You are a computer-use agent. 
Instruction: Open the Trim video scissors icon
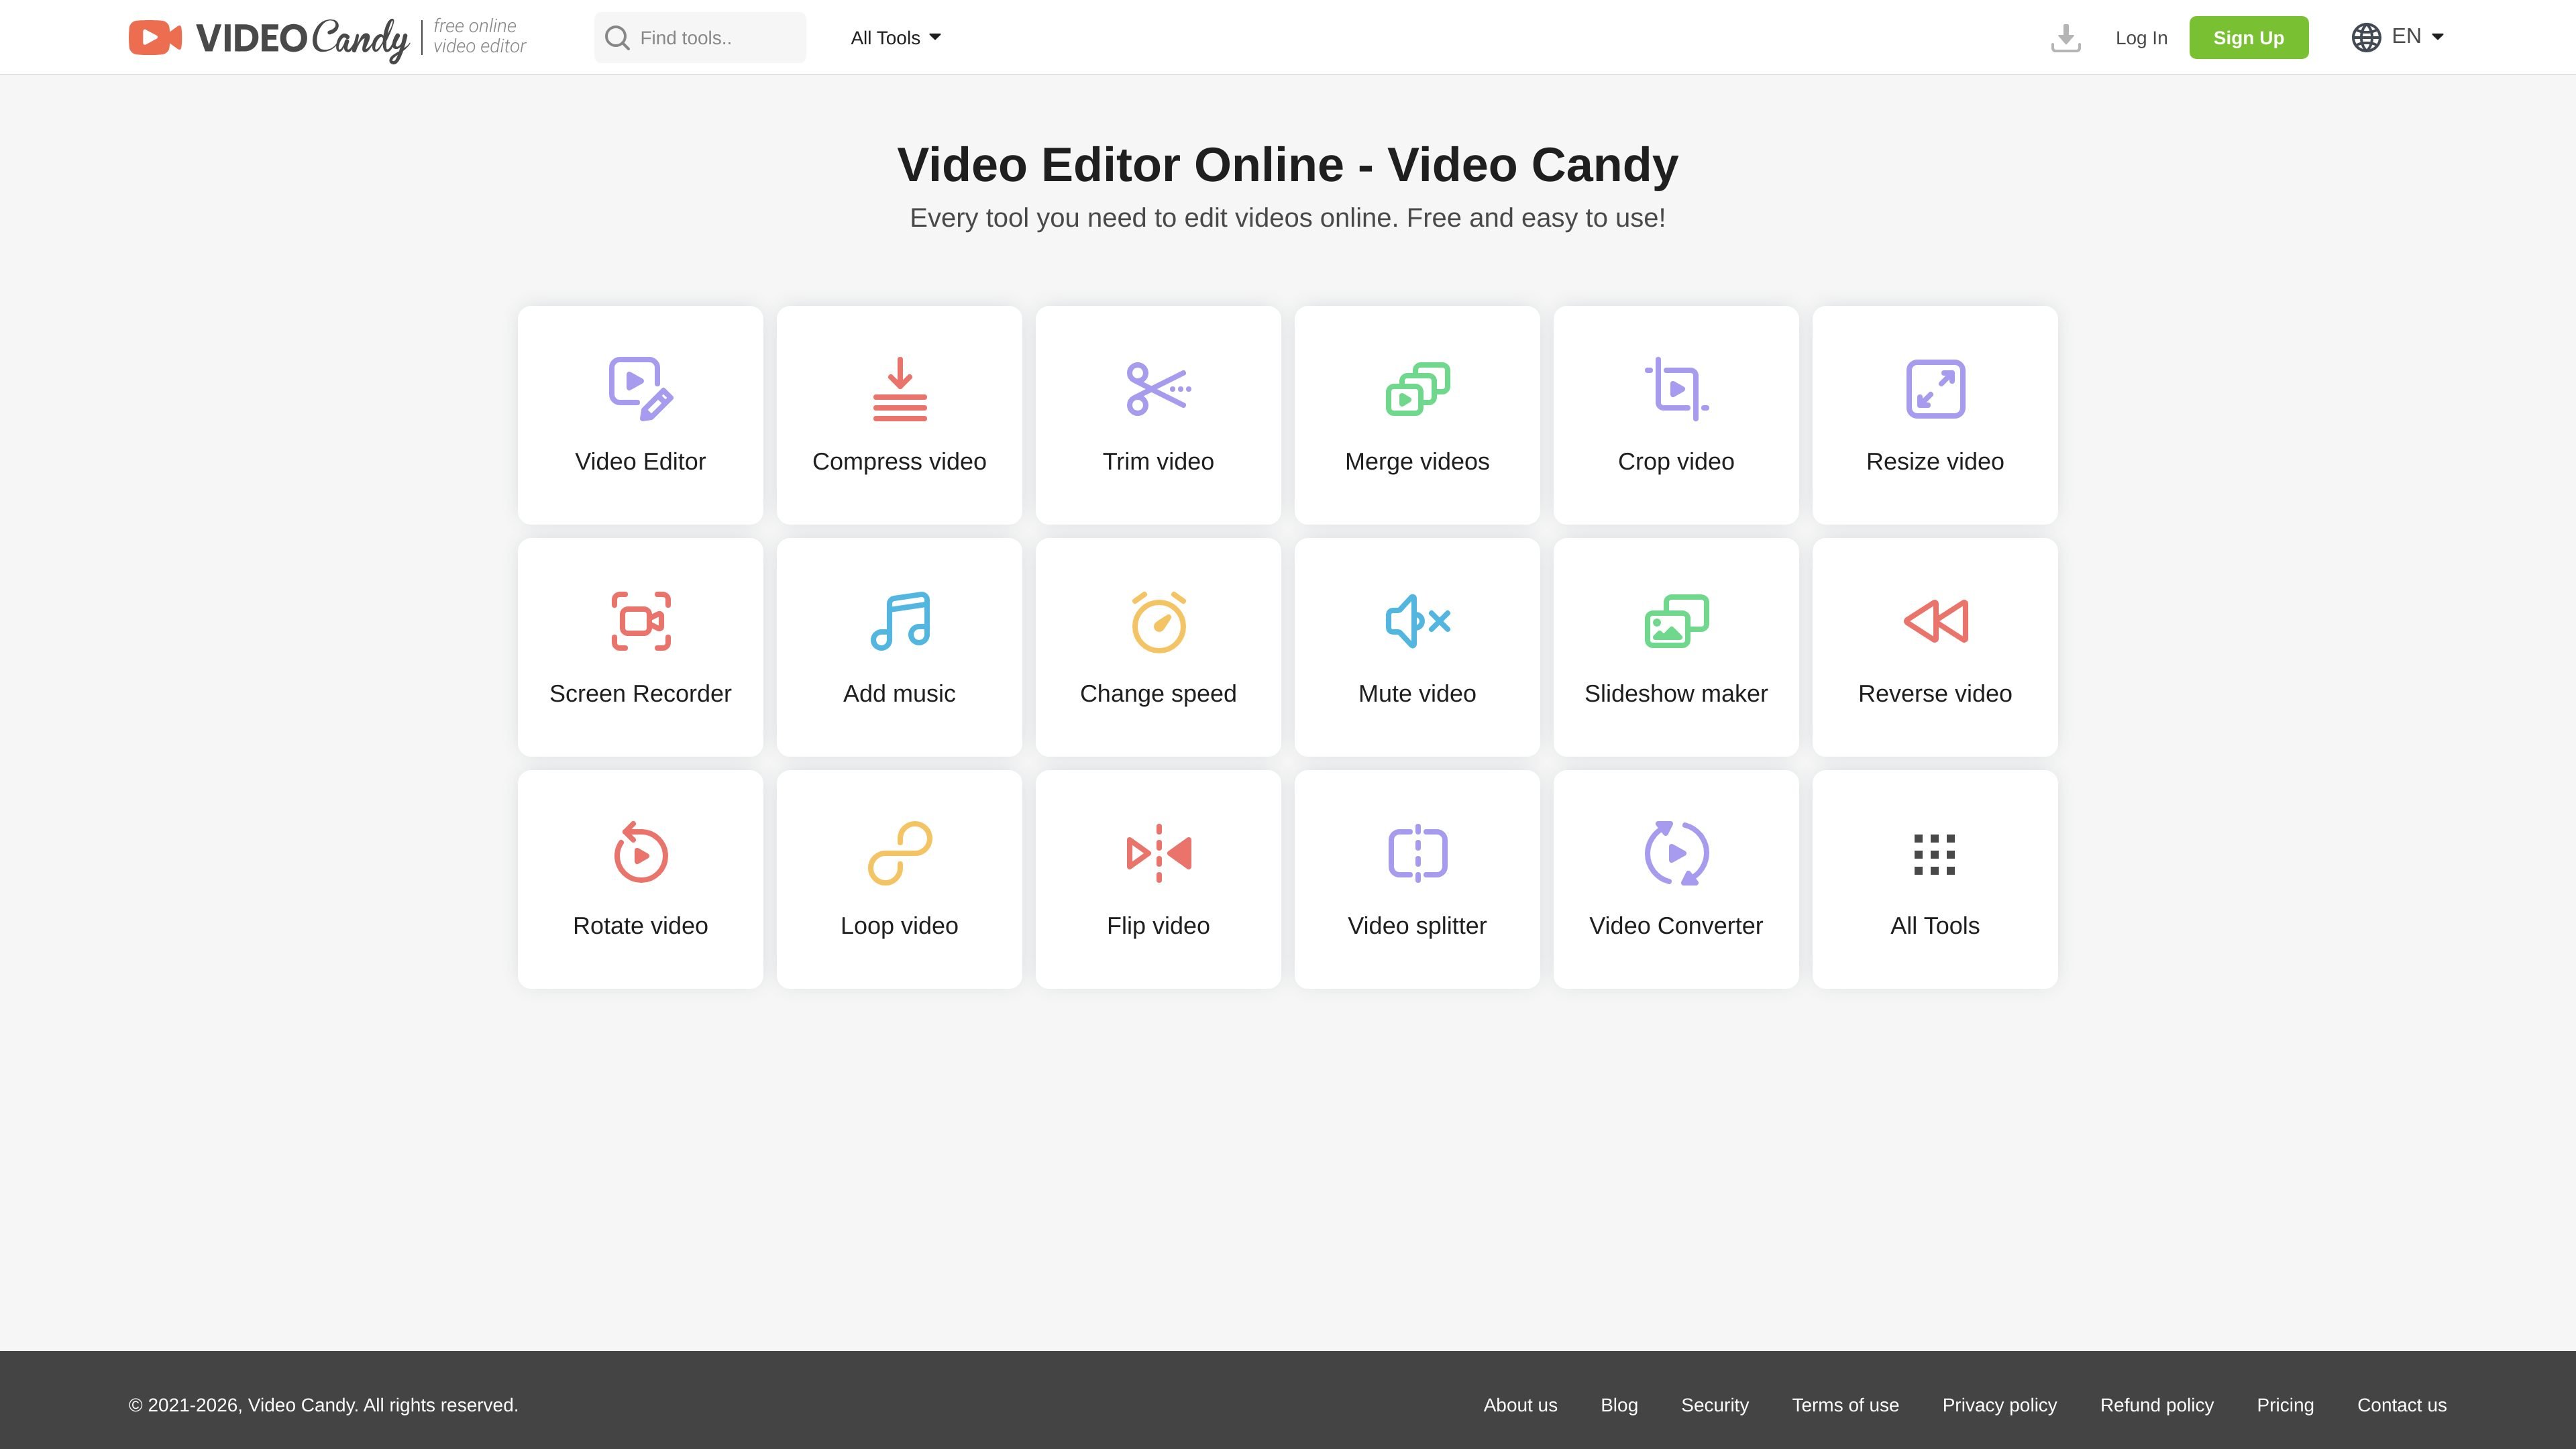pos(1158,389)
